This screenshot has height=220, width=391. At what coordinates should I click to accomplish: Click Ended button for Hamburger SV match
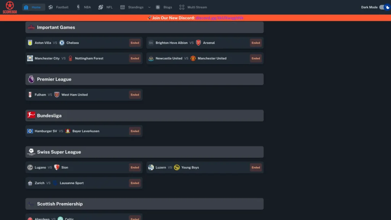coord(135,131)
